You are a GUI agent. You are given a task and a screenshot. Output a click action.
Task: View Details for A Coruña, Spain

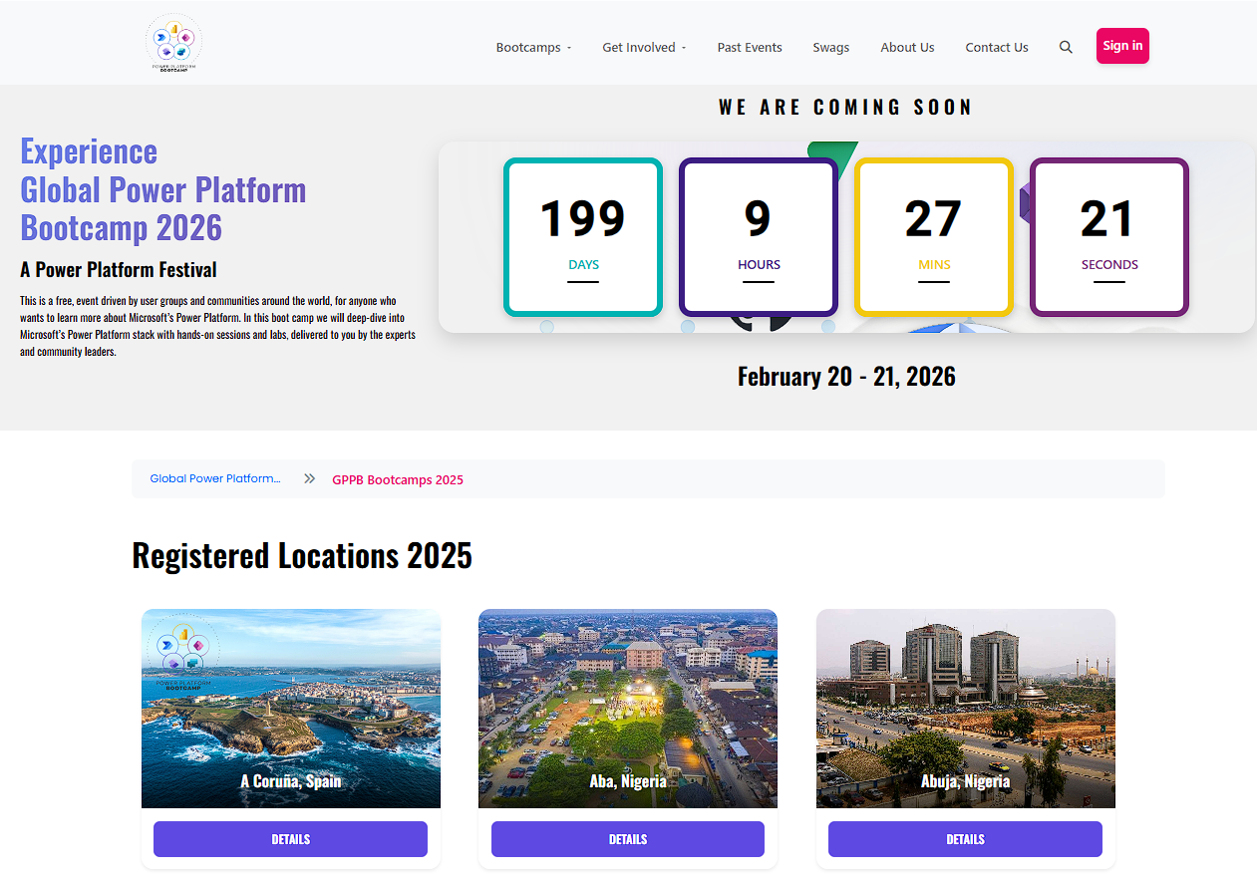[290, 839]
